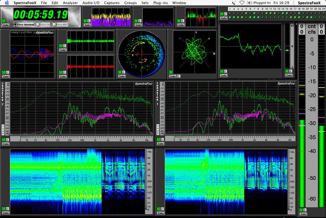Toggle green power icon of the Lissajous scope
This screenshot has width=326, height=218.
click(172, 72)
